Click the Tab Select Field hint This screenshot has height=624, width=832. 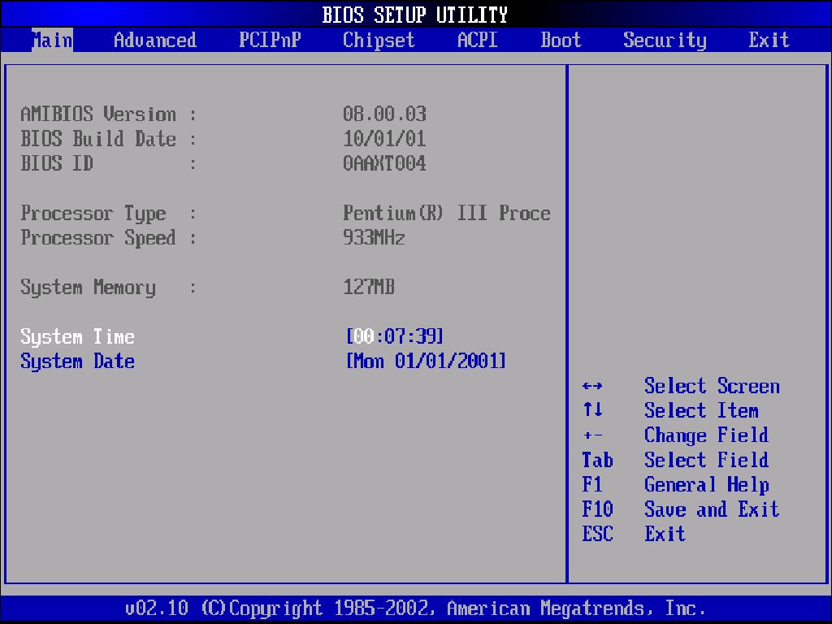point(675,460)
